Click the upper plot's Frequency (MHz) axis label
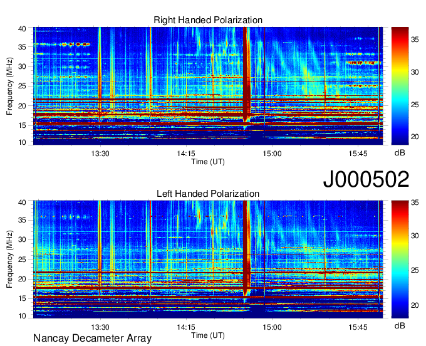This screenshot has height=346, width=426. click(9, 86)
